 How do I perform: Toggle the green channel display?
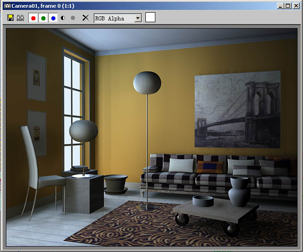(x=43, y=18)
